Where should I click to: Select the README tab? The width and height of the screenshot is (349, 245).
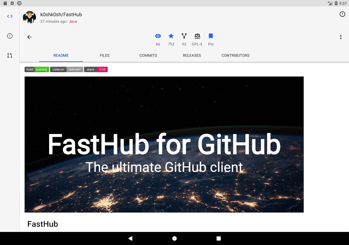point(61,55)
